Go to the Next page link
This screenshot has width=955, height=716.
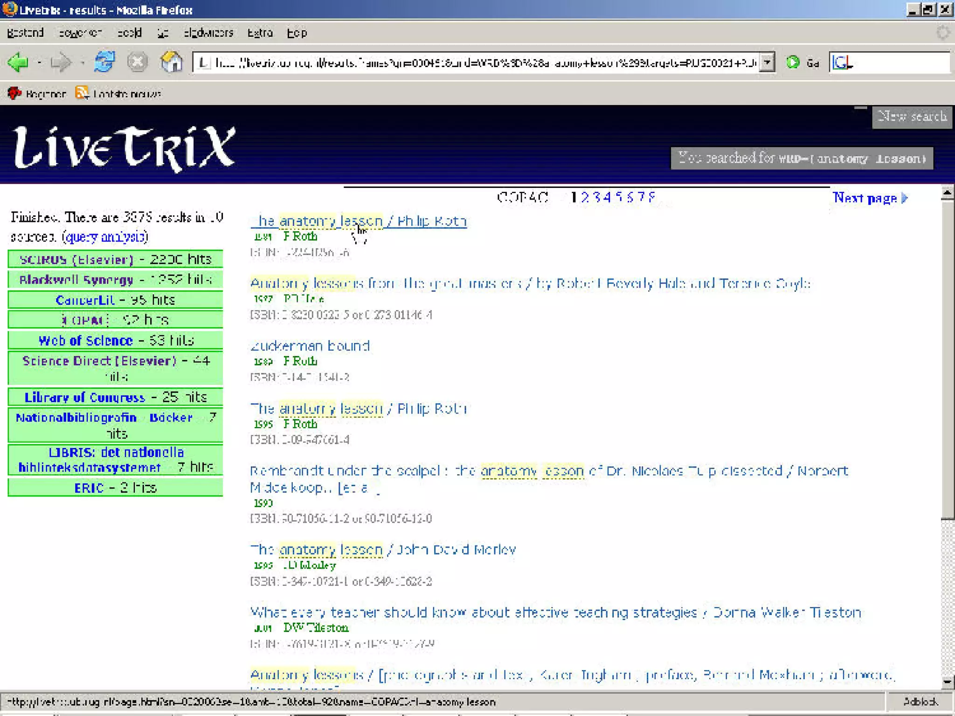869,198
